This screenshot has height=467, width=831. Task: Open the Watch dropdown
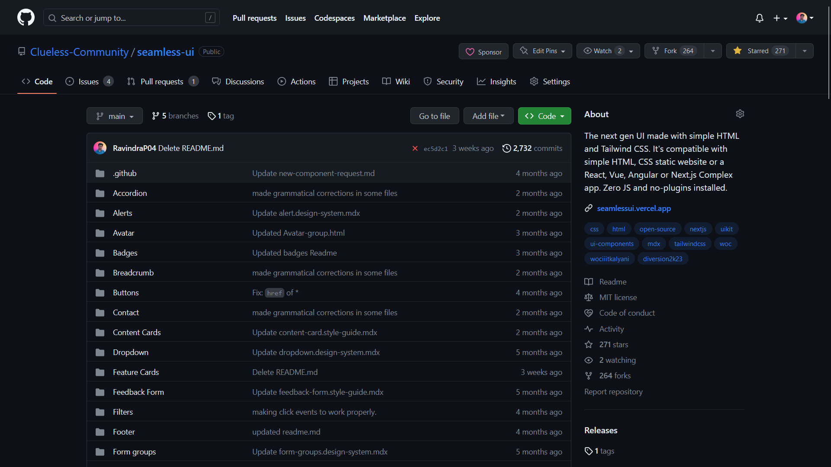tap(608, 51)
